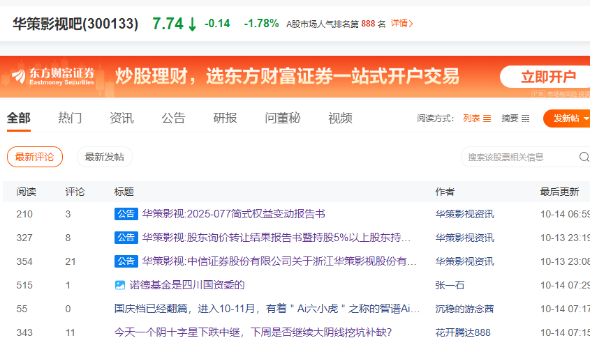Click the banner text 炒股理财，选东方财富证券
Screen dimensions: 590x338
287,76
